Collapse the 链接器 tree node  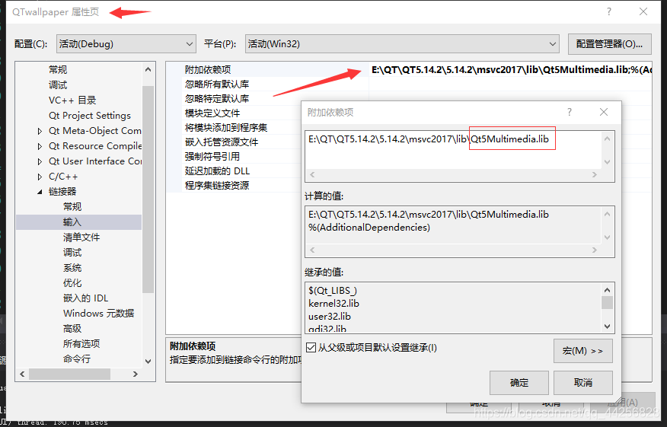pyautogui.click(x=40, y=192)
